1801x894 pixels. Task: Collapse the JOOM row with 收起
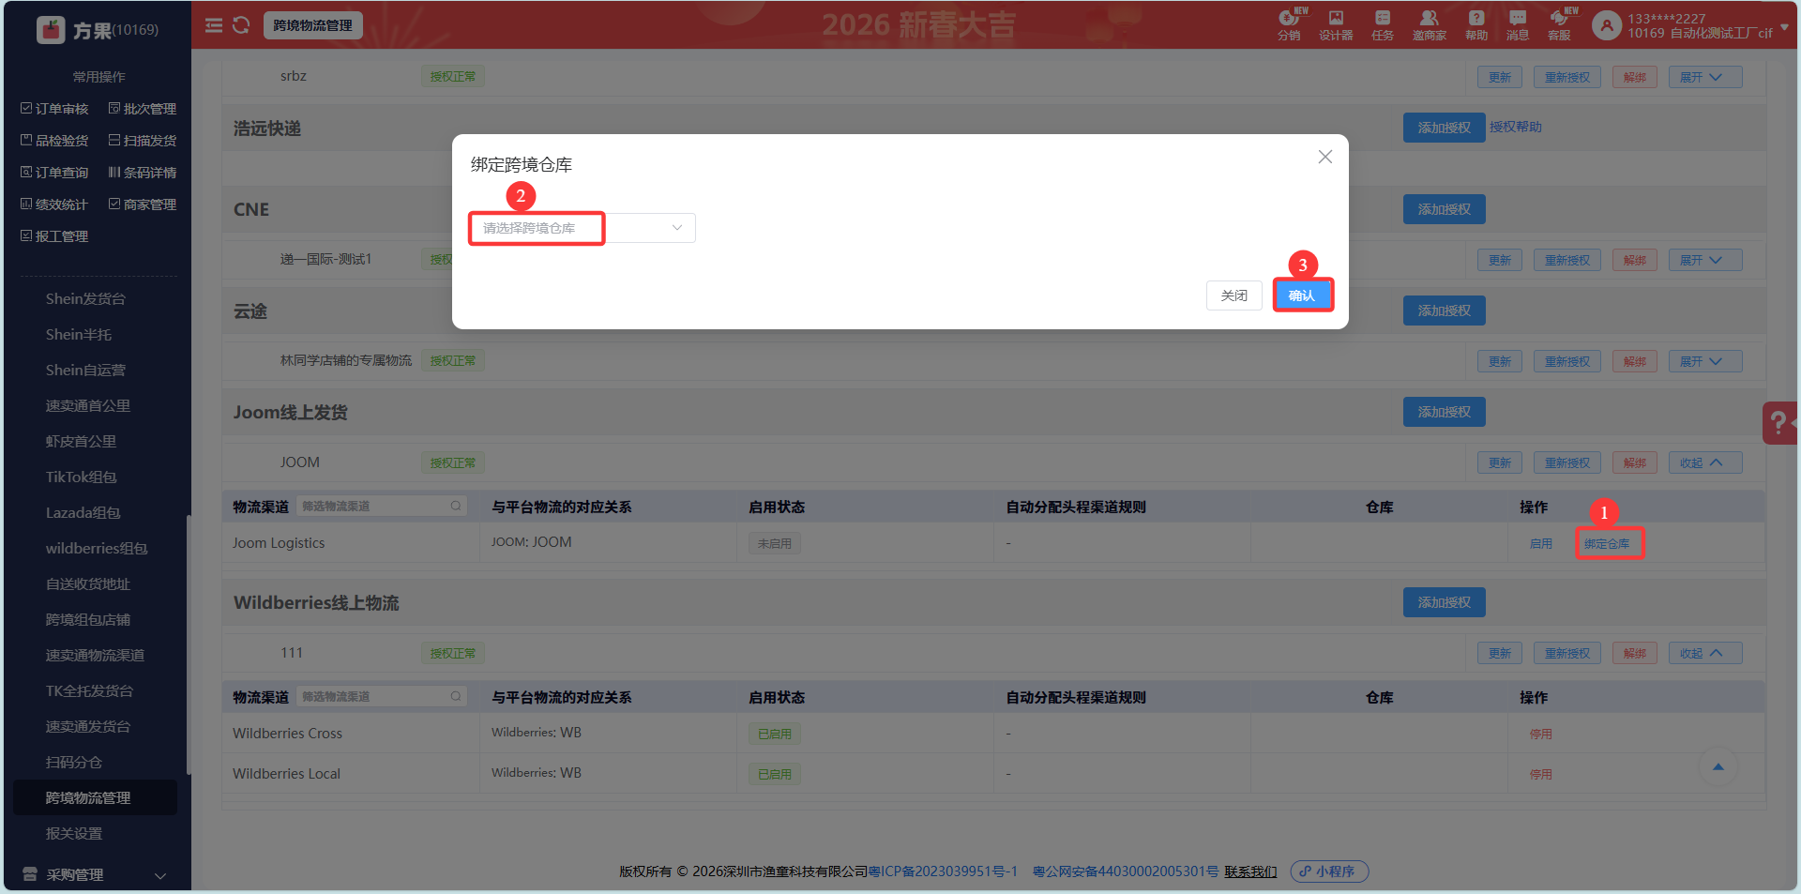1705,462
